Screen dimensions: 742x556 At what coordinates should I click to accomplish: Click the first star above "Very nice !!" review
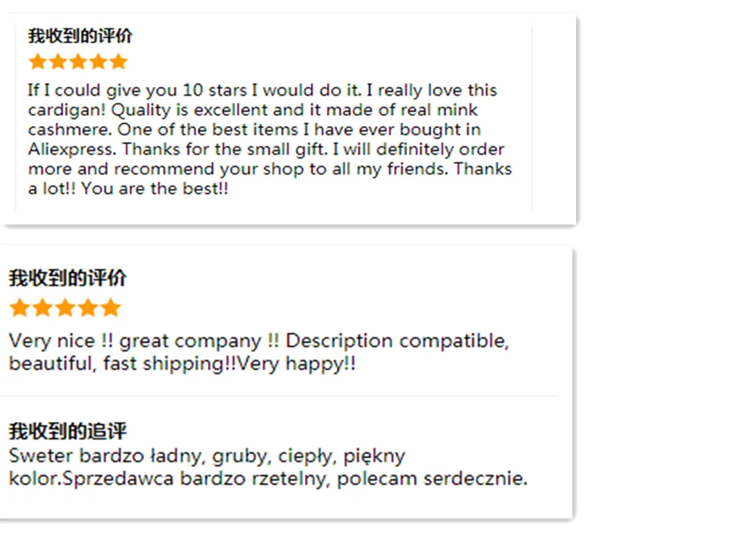click(x=20, y=307)
